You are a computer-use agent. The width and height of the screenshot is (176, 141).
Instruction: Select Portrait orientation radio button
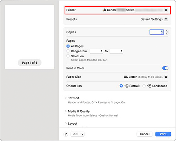[x=121, y=86]
